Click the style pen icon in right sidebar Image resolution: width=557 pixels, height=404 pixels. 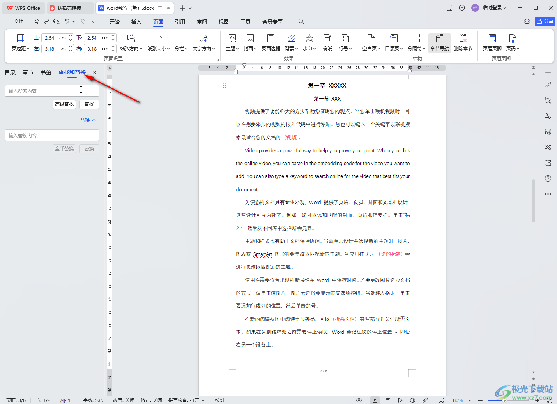(x=548, y=85)
